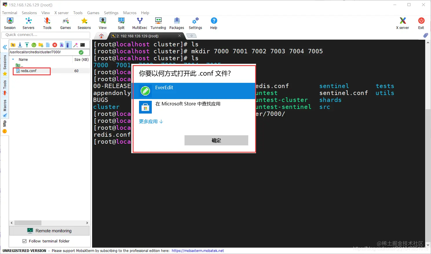Switch to the Sftp vertical side tab

click(5, 127)
